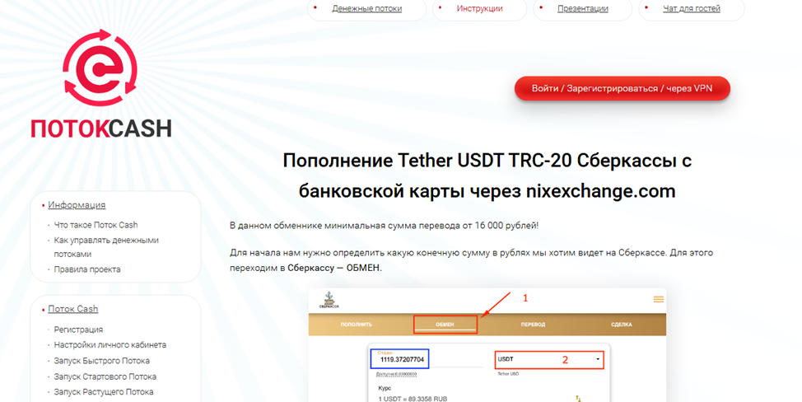Open Денежные потоки menu item
The width and height of the screenshot is (802, 402).
click(366, 8)
